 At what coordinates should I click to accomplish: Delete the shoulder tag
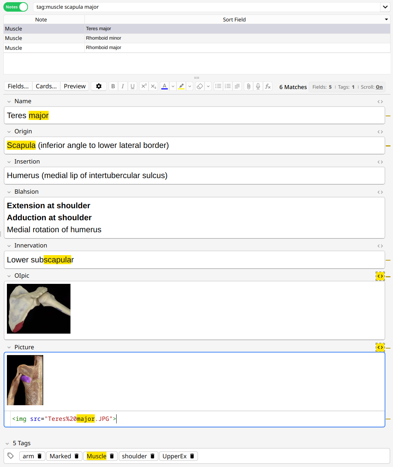(x=153, y=456)
